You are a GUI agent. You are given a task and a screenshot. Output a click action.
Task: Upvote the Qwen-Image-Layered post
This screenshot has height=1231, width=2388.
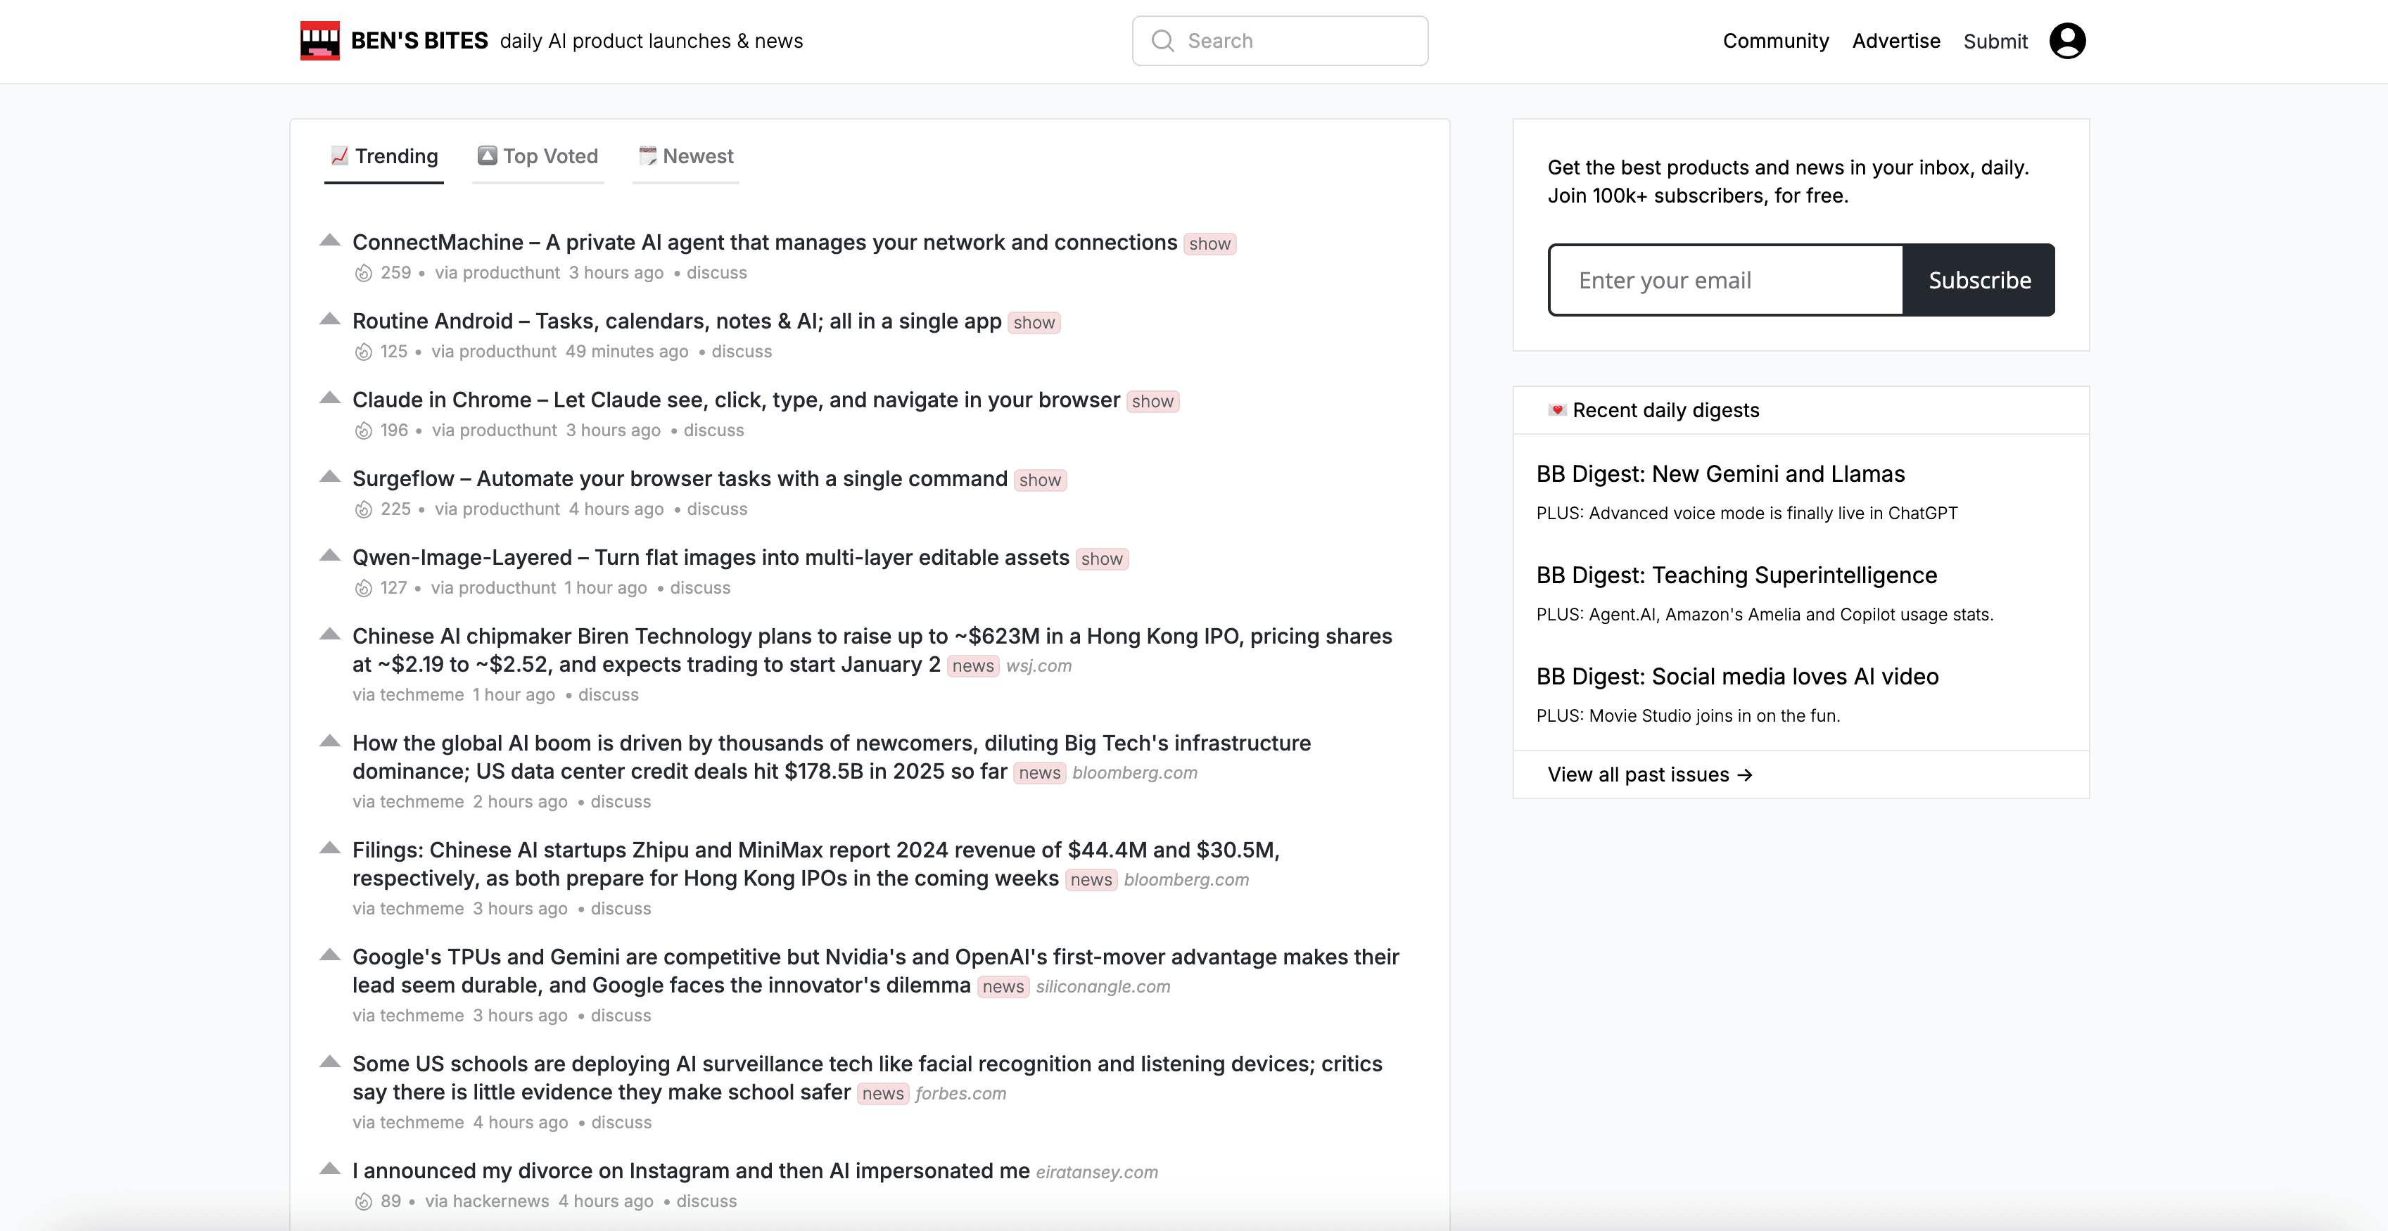[x=329, y=555]
